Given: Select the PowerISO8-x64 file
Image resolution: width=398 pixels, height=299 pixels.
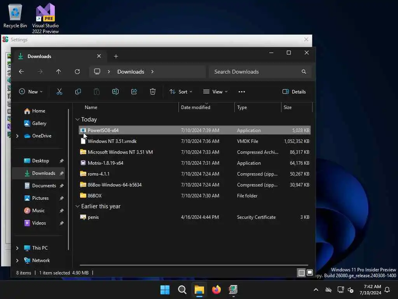Looking at the screenshot, I should (194, 130).
